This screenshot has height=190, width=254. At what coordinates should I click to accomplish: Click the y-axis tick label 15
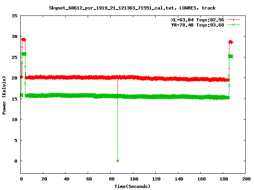[x=14, y=99]
